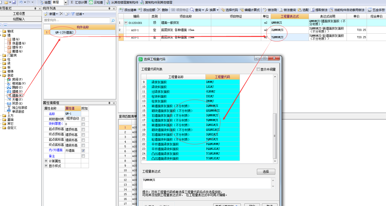The image size is (386, 206).
Task: Expand the 计算属性 property group
Action: (x=46, y=161)
